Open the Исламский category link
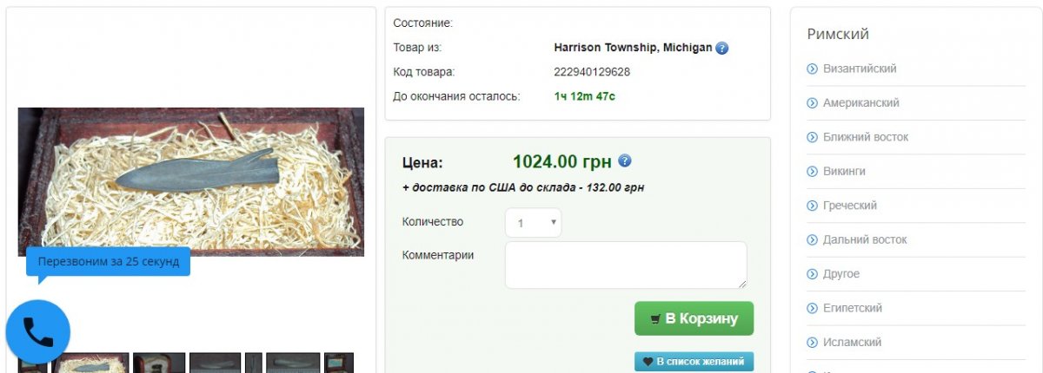Viewport: 1043px width, 373px height. pos(853,343)
